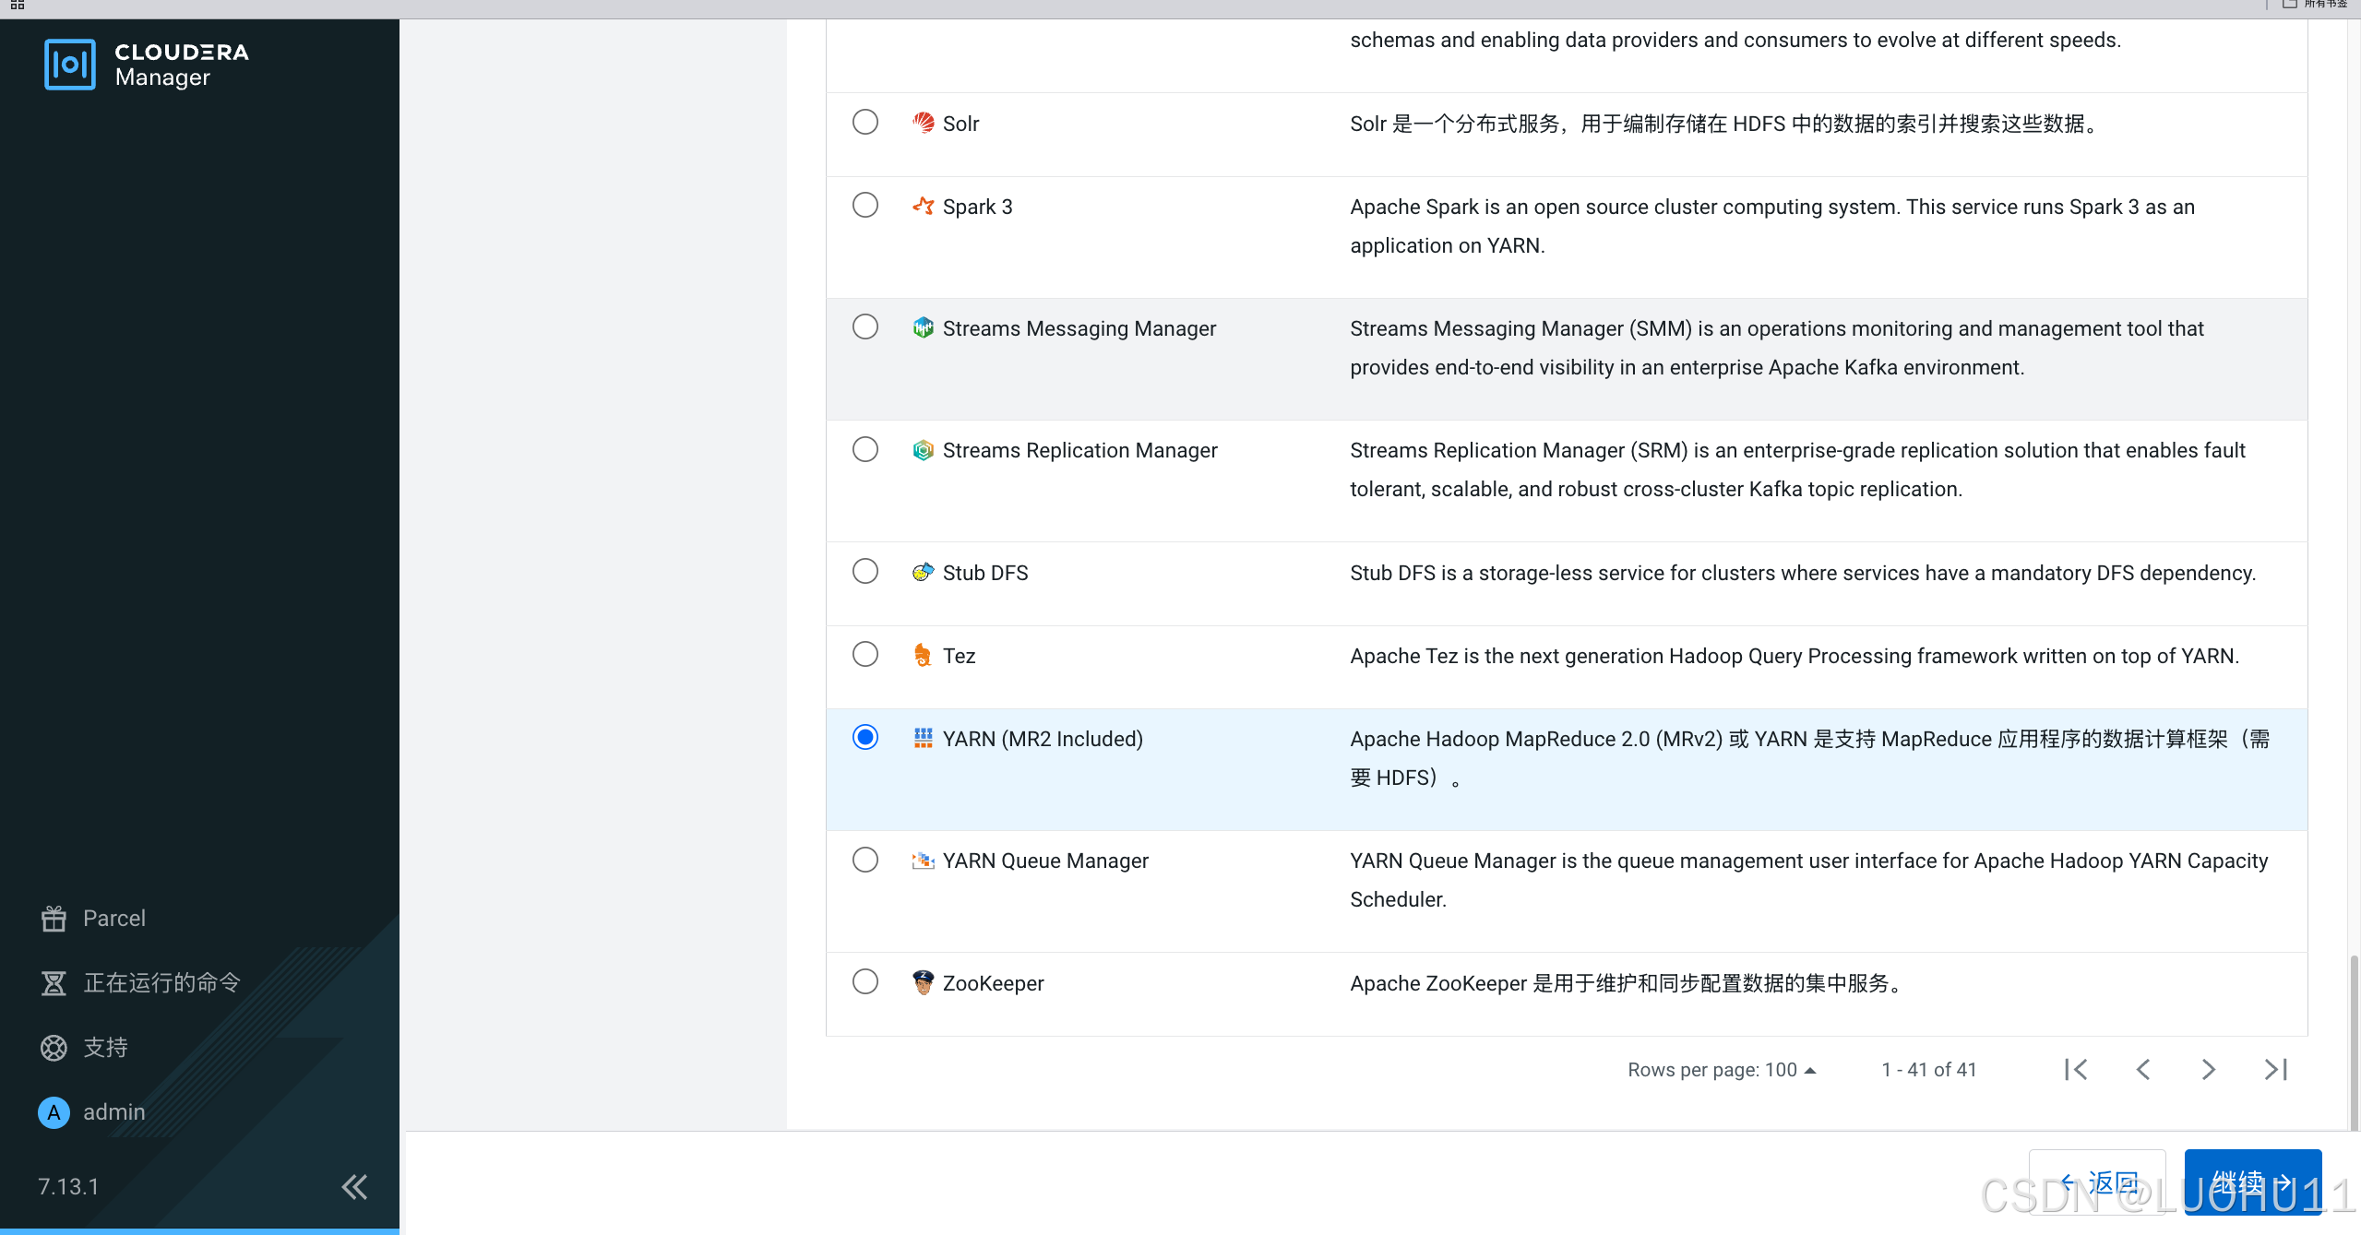Select the Spark 3 radio button

click(865, 205)
